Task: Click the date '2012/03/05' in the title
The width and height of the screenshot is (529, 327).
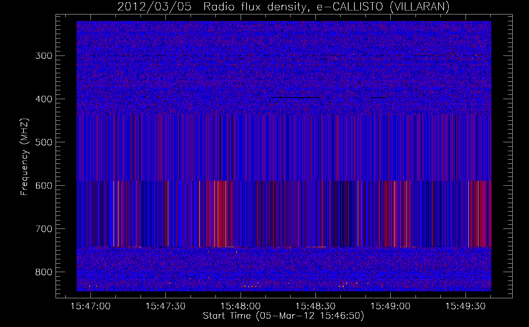Action: pyautogui.click(x=154, y=7)
